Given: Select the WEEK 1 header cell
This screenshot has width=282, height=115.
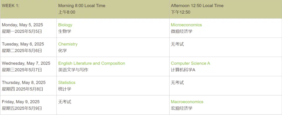Looking at the screenshot, I should click(29, 9).
